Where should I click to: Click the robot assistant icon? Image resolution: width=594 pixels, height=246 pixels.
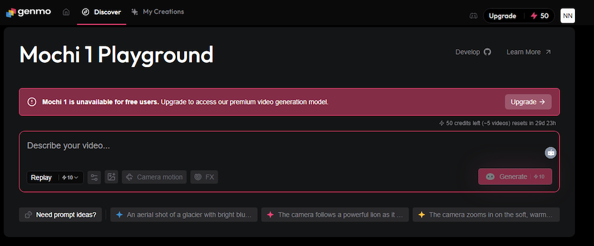pos(551,153)
